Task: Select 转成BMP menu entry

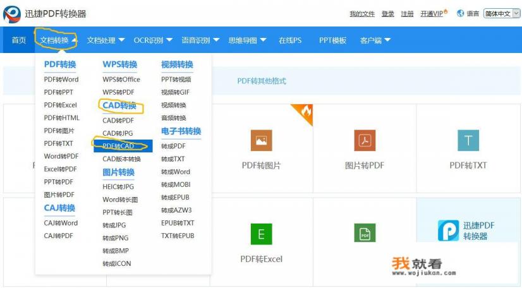Action: click(116, 251)
